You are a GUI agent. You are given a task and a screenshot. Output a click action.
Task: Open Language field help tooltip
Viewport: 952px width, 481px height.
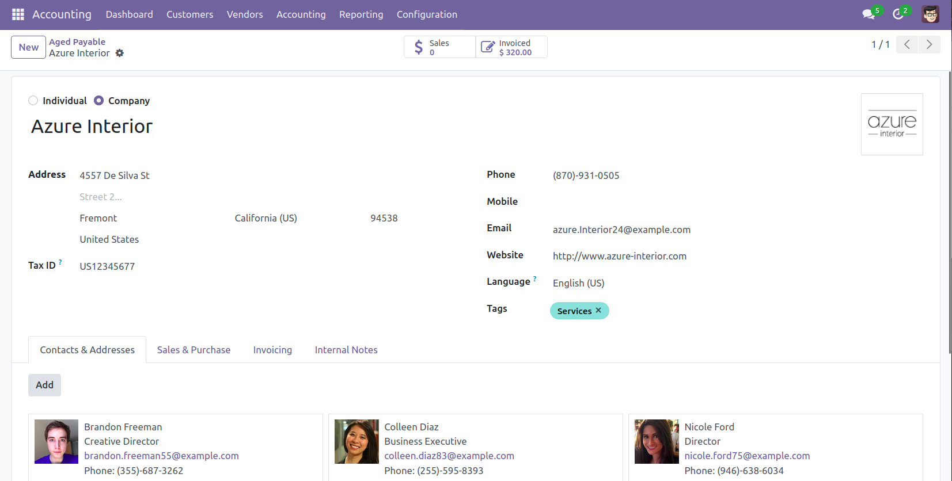point(534,278)
